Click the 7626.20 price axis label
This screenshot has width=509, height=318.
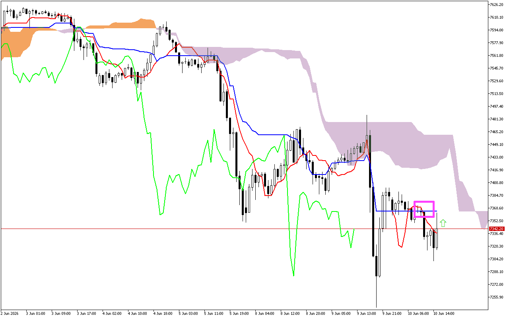(497, 5)
